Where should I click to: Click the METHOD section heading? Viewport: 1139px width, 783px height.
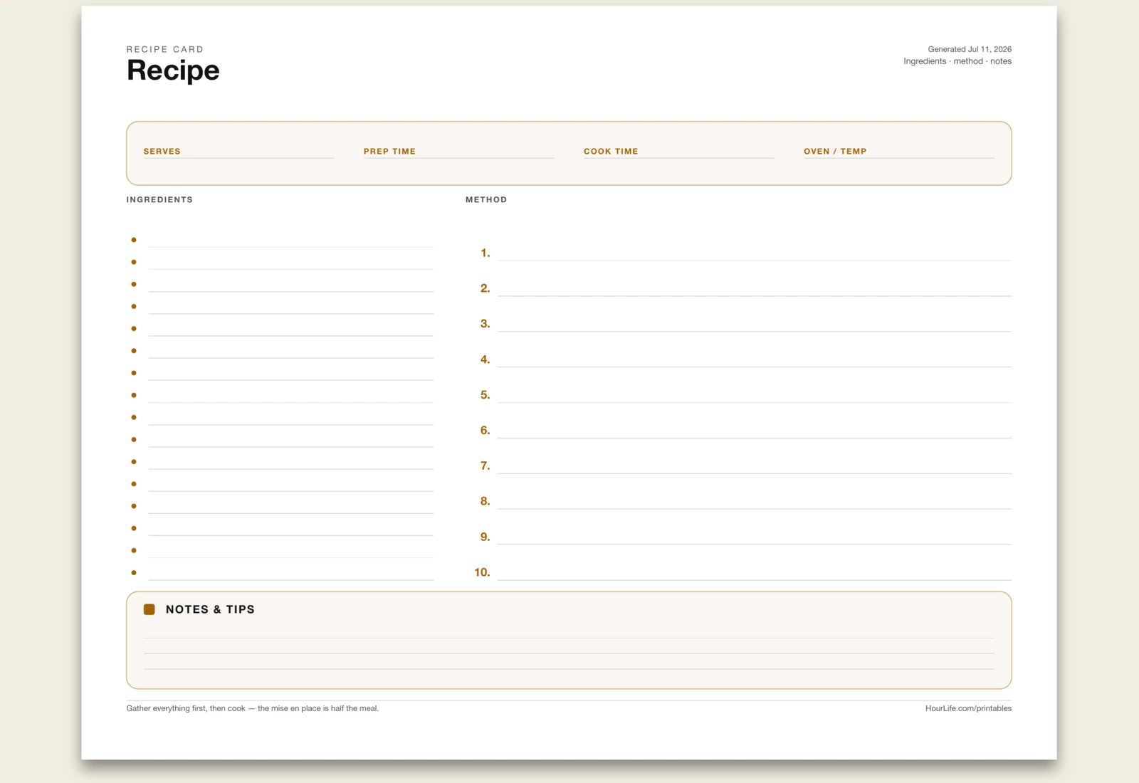486,199
